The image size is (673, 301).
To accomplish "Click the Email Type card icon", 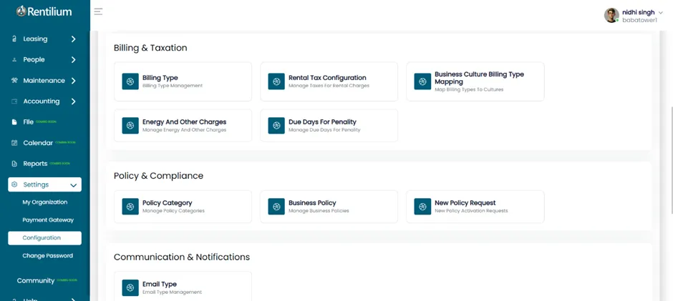I will click(130, 287).
